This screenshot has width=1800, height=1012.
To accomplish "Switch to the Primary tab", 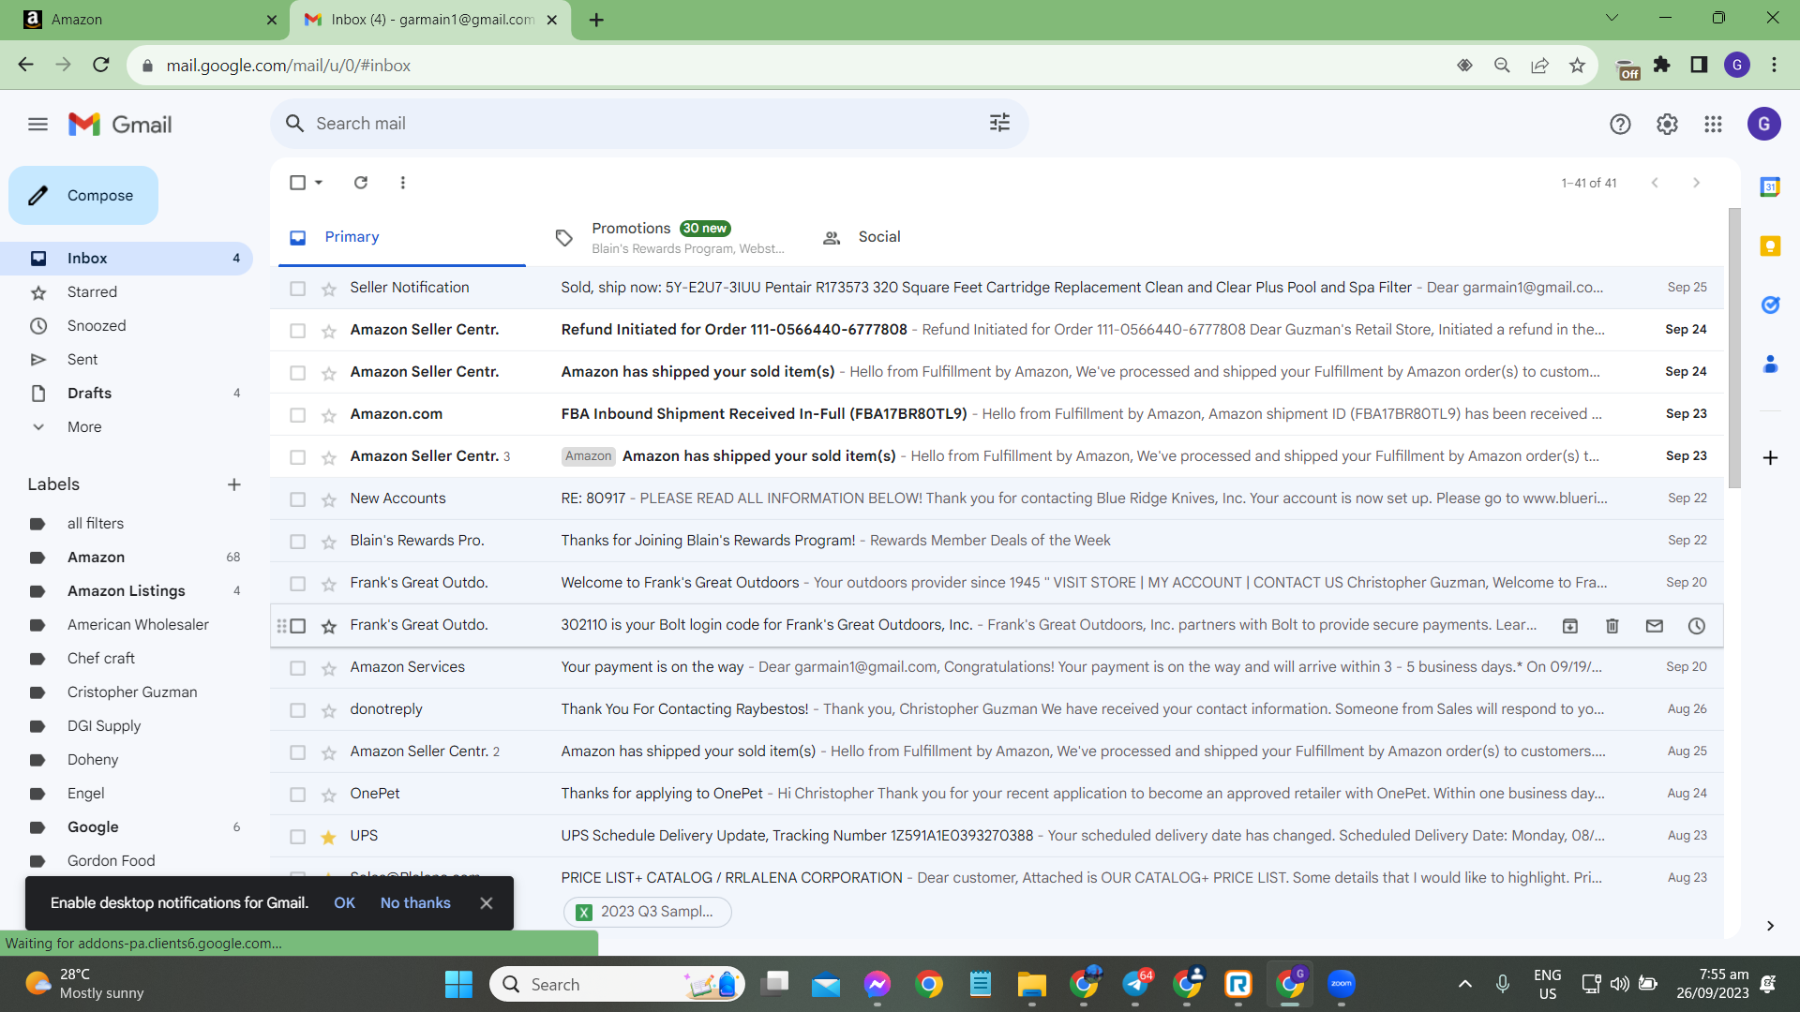I will [402, 238].
